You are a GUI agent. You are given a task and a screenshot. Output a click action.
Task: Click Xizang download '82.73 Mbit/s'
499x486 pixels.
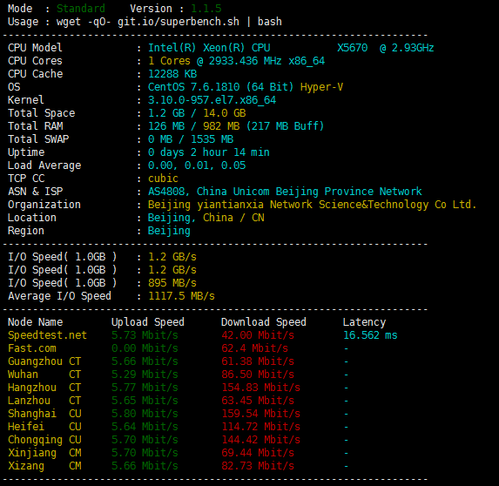pos(258,466)
